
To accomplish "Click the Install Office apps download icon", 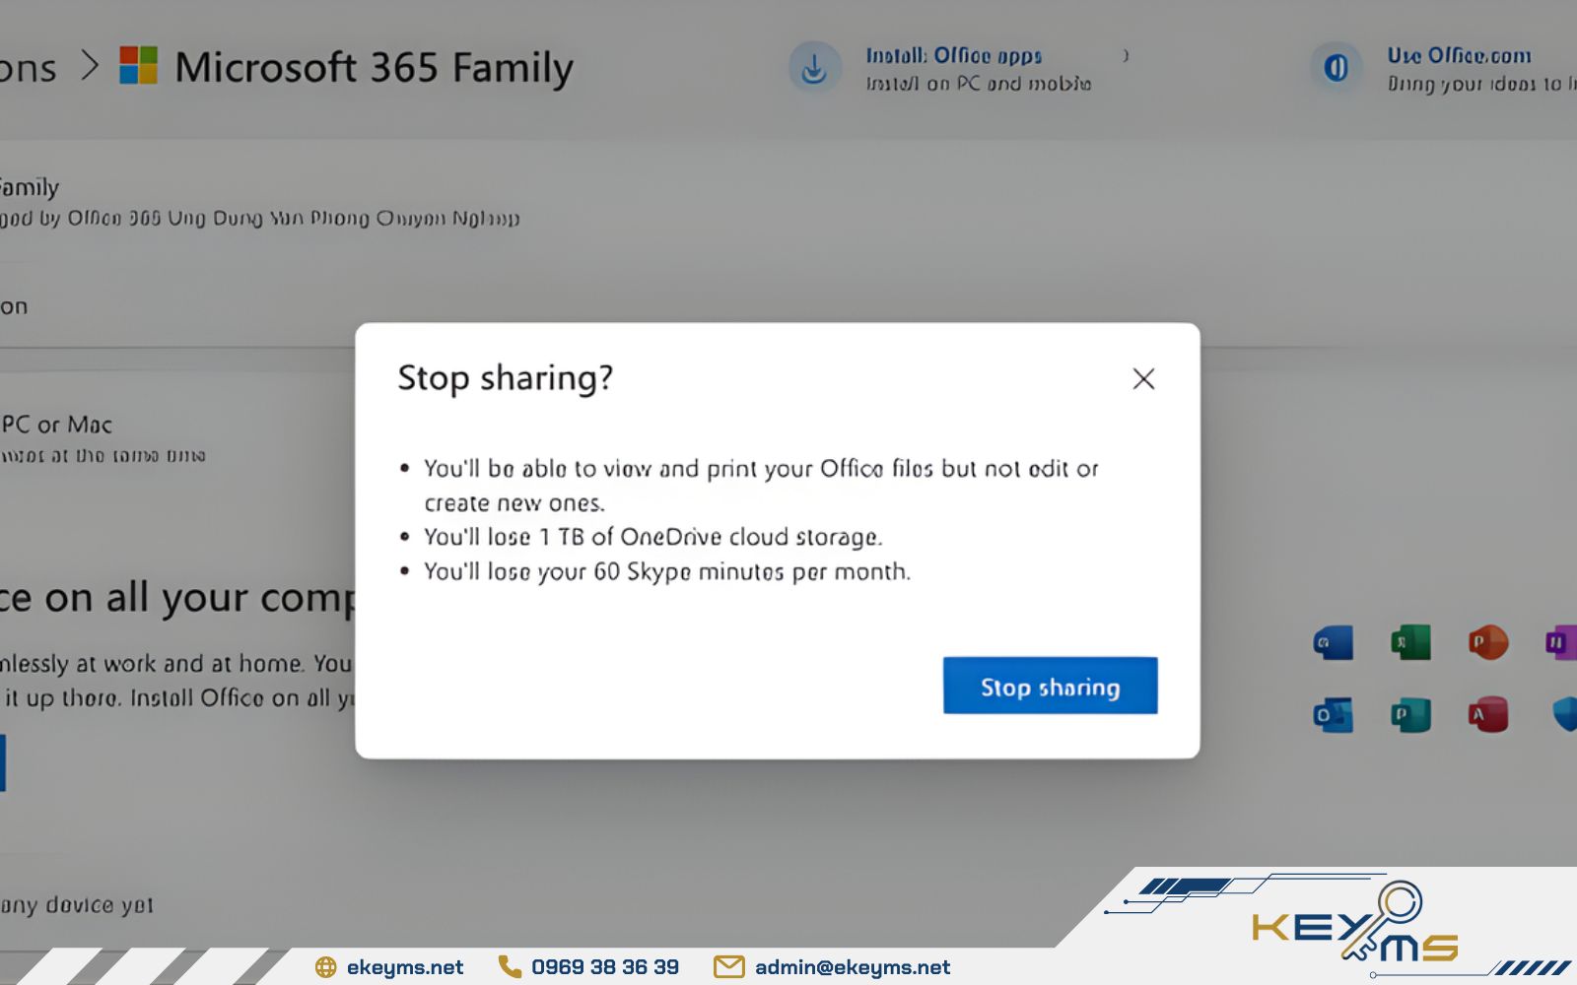I will 814,69.
